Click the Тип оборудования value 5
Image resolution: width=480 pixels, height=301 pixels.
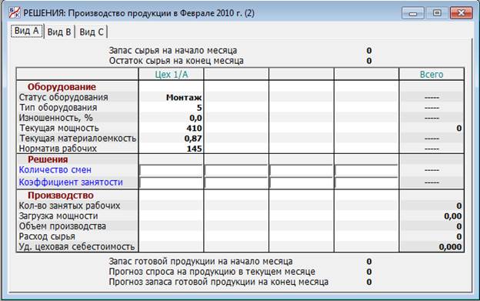[x=199, y=108]
